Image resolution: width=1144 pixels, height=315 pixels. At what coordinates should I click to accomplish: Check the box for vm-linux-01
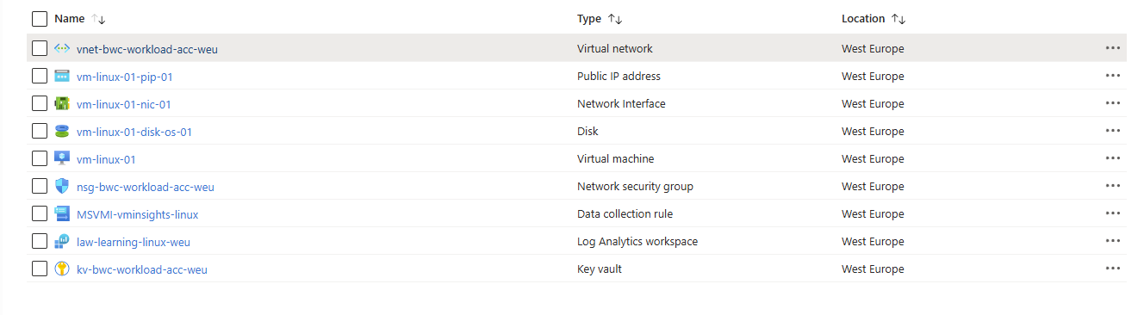(x=39, y=158)
